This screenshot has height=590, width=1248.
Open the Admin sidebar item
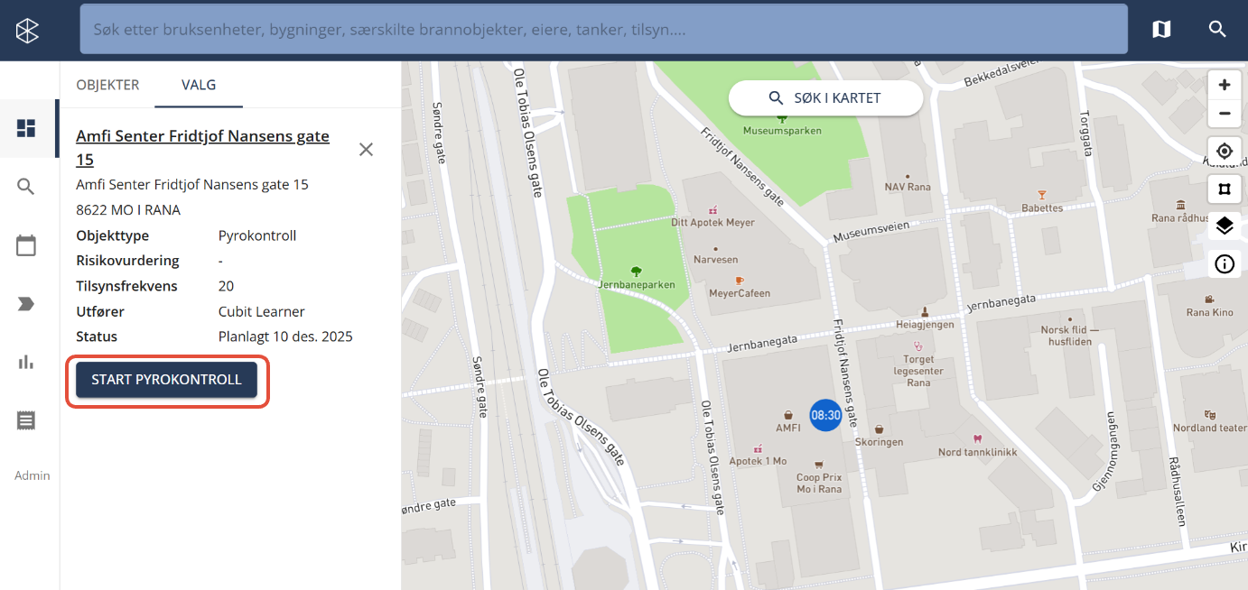click(x=33, y=475)
